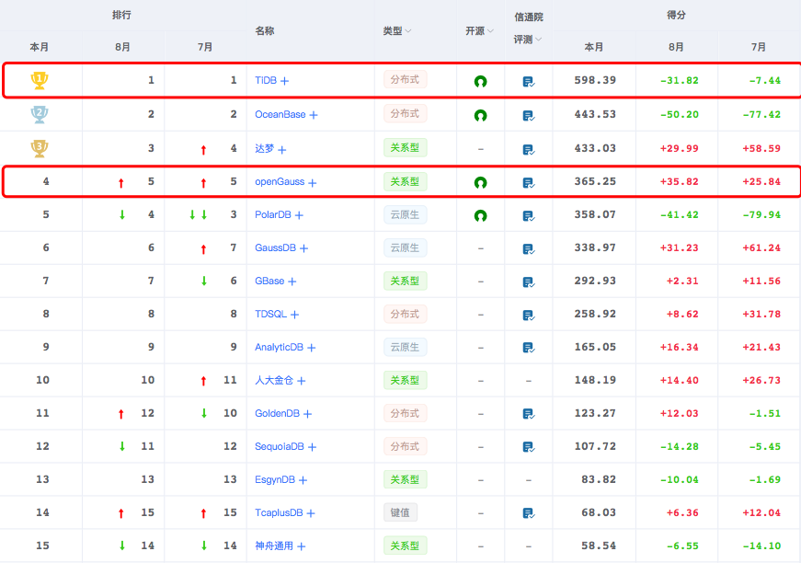Click TiDB's current score 598.39
801x563 pixels.
(x=595, y=80)
